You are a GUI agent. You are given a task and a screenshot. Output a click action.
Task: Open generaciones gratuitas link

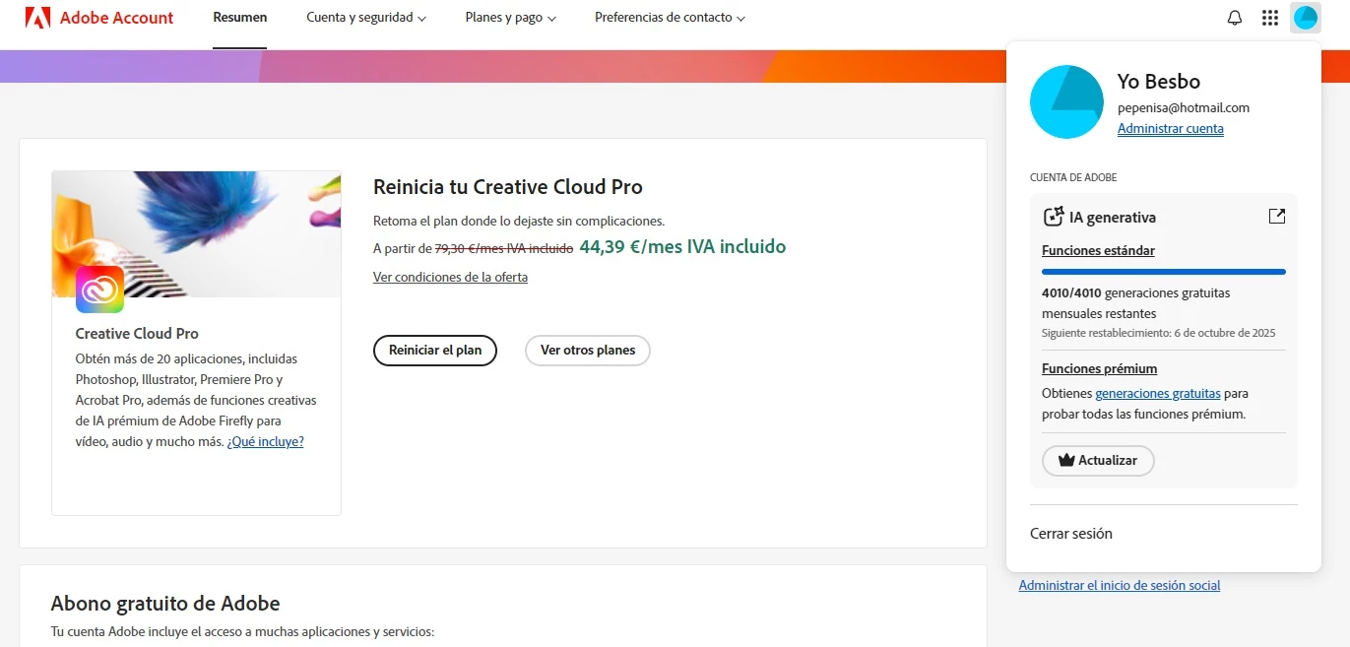[x=1158, y=393]
